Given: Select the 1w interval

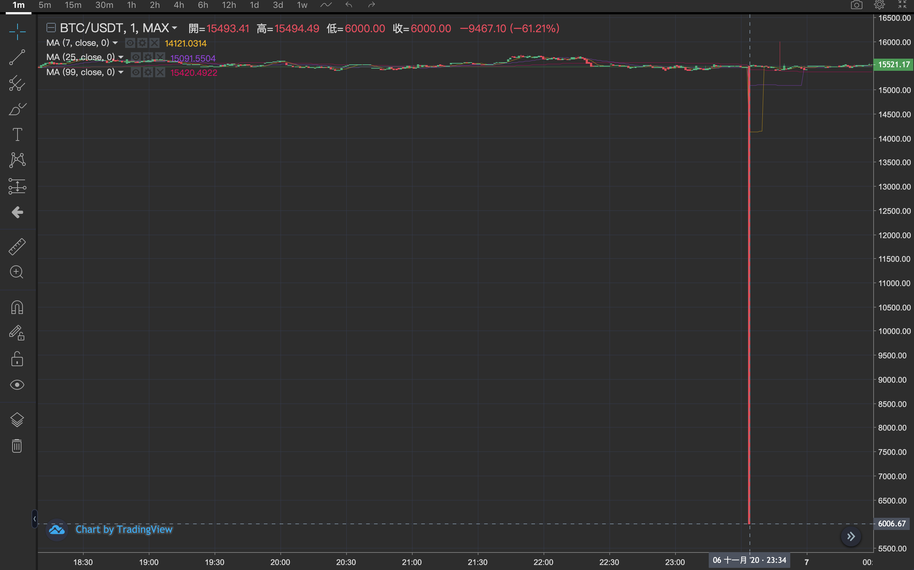Looking at the screenshot, I should 302,5.
